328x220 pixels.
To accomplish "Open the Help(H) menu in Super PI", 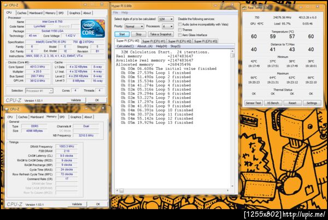I will 161,46.
